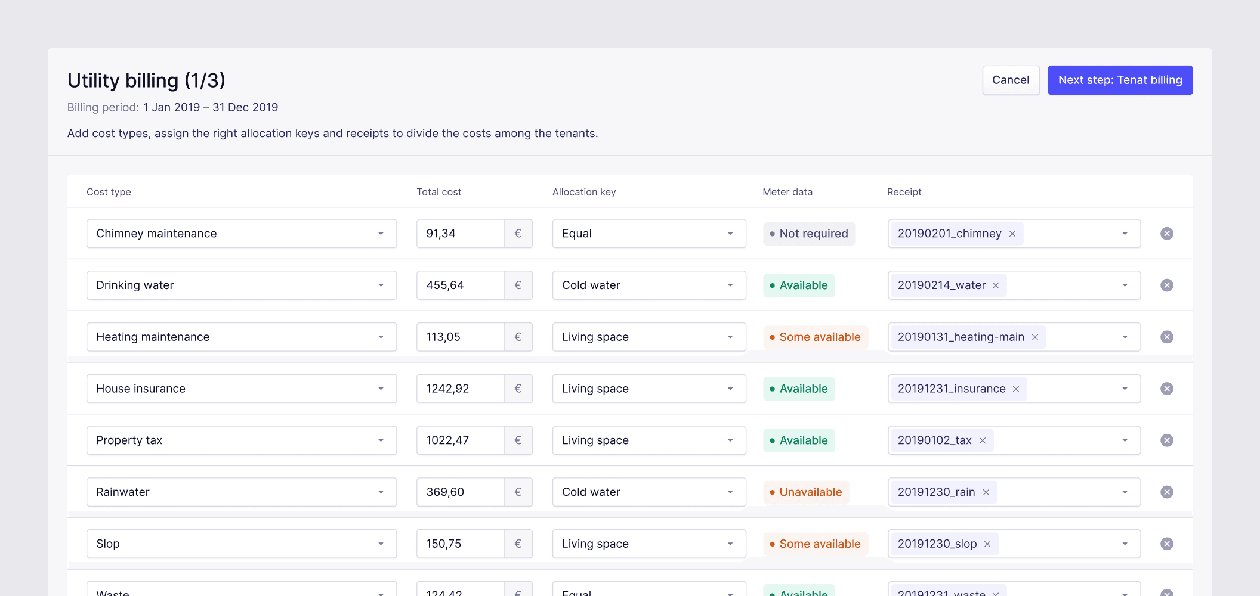Delete the 20190131_heating-main receipt tag
This screenshot has height=596, width=1260.
pos(1034,337)
